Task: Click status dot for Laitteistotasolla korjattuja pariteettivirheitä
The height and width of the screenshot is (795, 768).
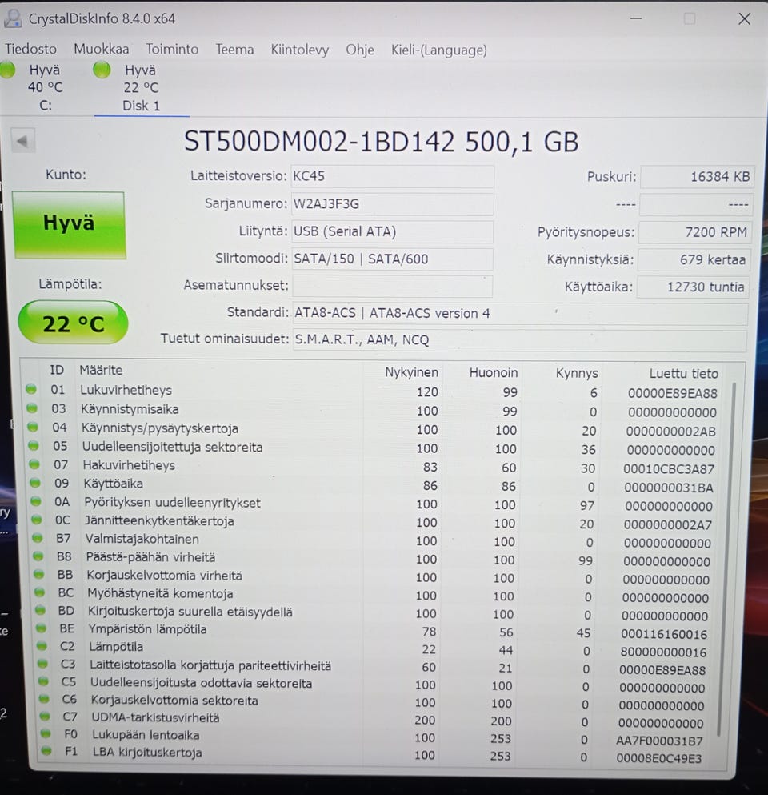Action: point(42,665)
